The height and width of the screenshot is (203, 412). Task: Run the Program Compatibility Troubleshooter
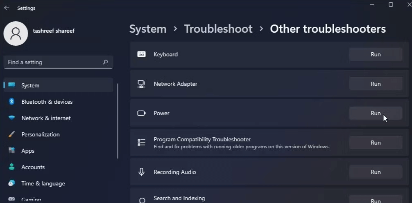tap(375, 143)
